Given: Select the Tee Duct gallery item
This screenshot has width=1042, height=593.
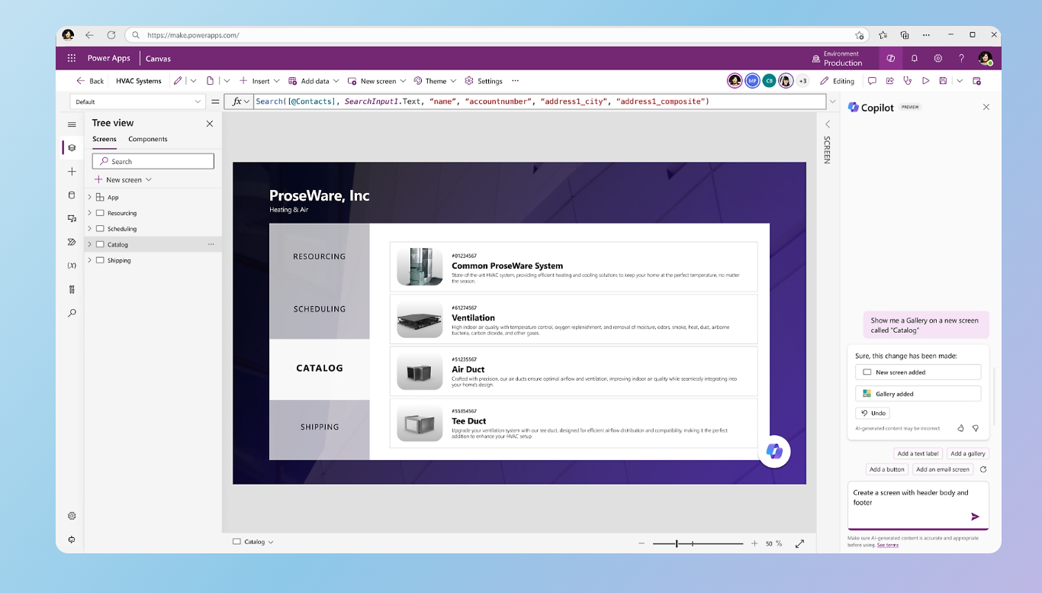Looking at the screenshot, I should (574, 423).
